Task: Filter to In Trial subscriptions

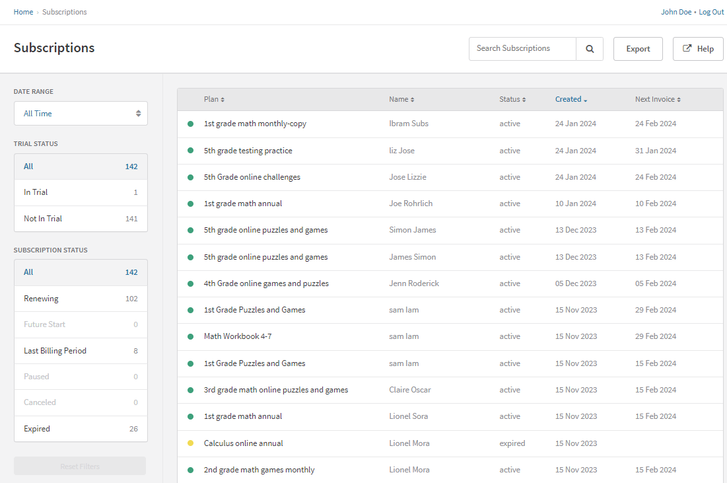Action: (x=80, y=192)
